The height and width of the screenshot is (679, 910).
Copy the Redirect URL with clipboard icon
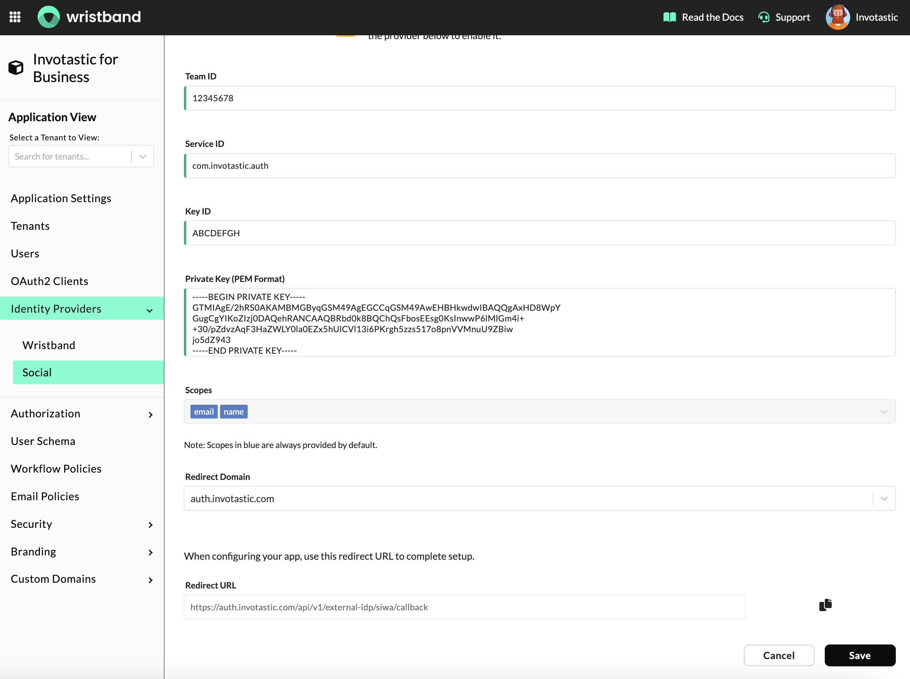825,605
